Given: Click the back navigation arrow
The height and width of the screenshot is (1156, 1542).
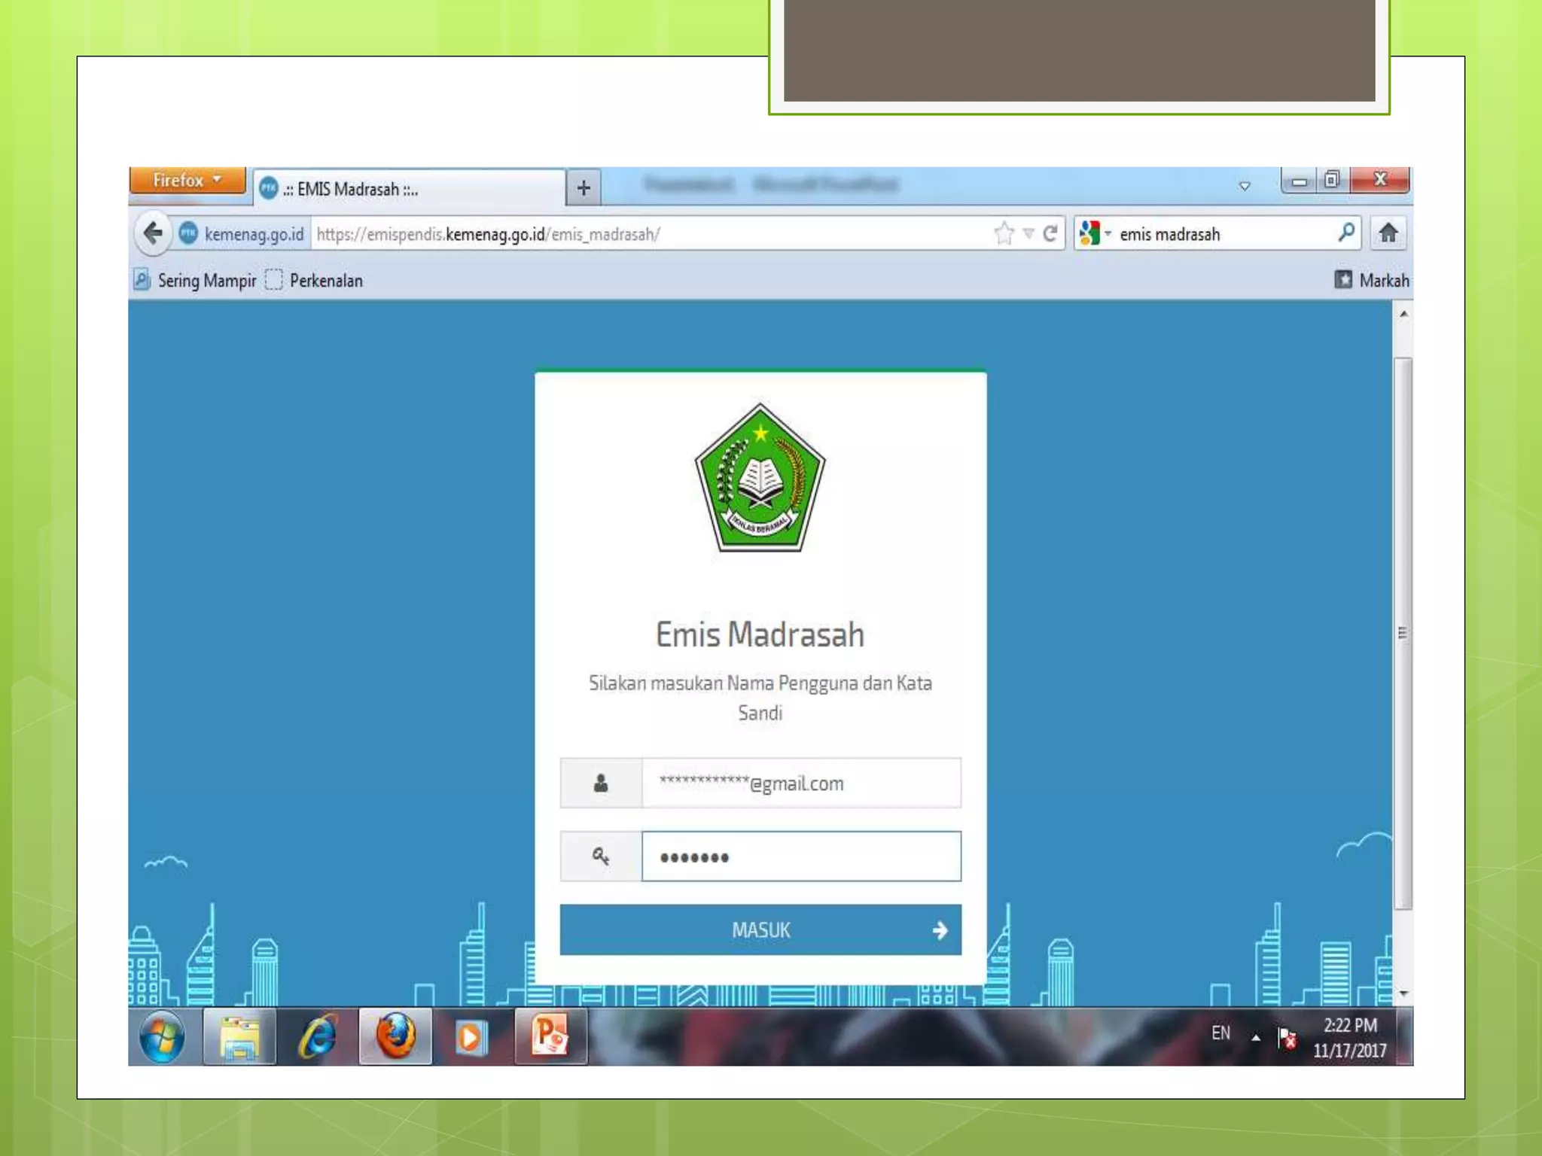Looking at the screenshot, I should tap(153, 233).
